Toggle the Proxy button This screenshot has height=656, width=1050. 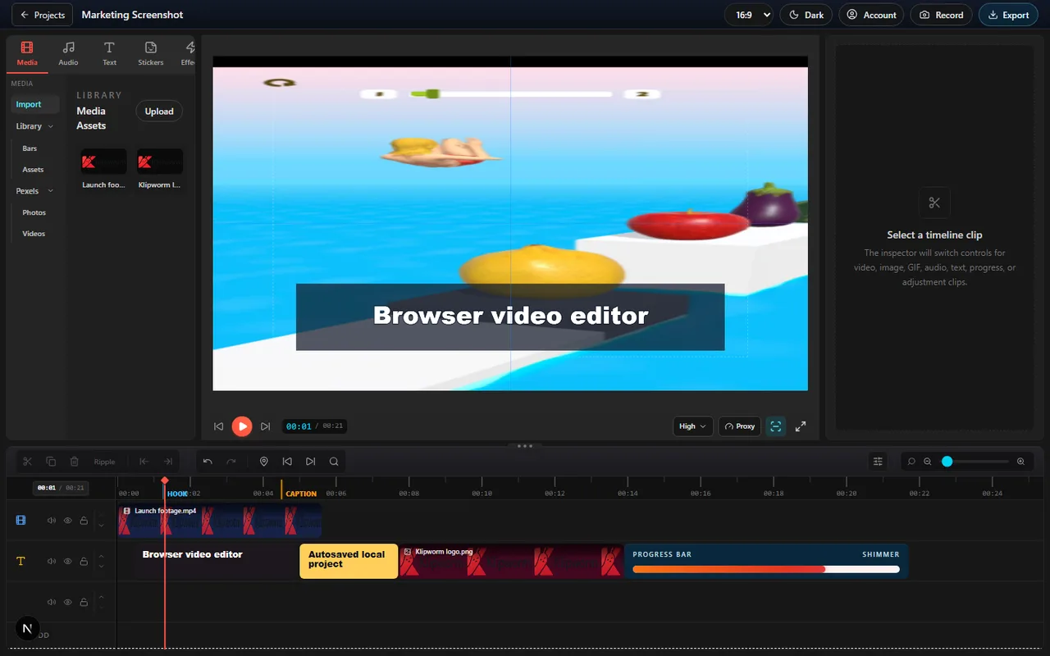tap(740, 426)
